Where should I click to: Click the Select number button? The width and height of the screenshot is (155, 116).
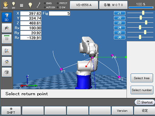pos(142,90)
